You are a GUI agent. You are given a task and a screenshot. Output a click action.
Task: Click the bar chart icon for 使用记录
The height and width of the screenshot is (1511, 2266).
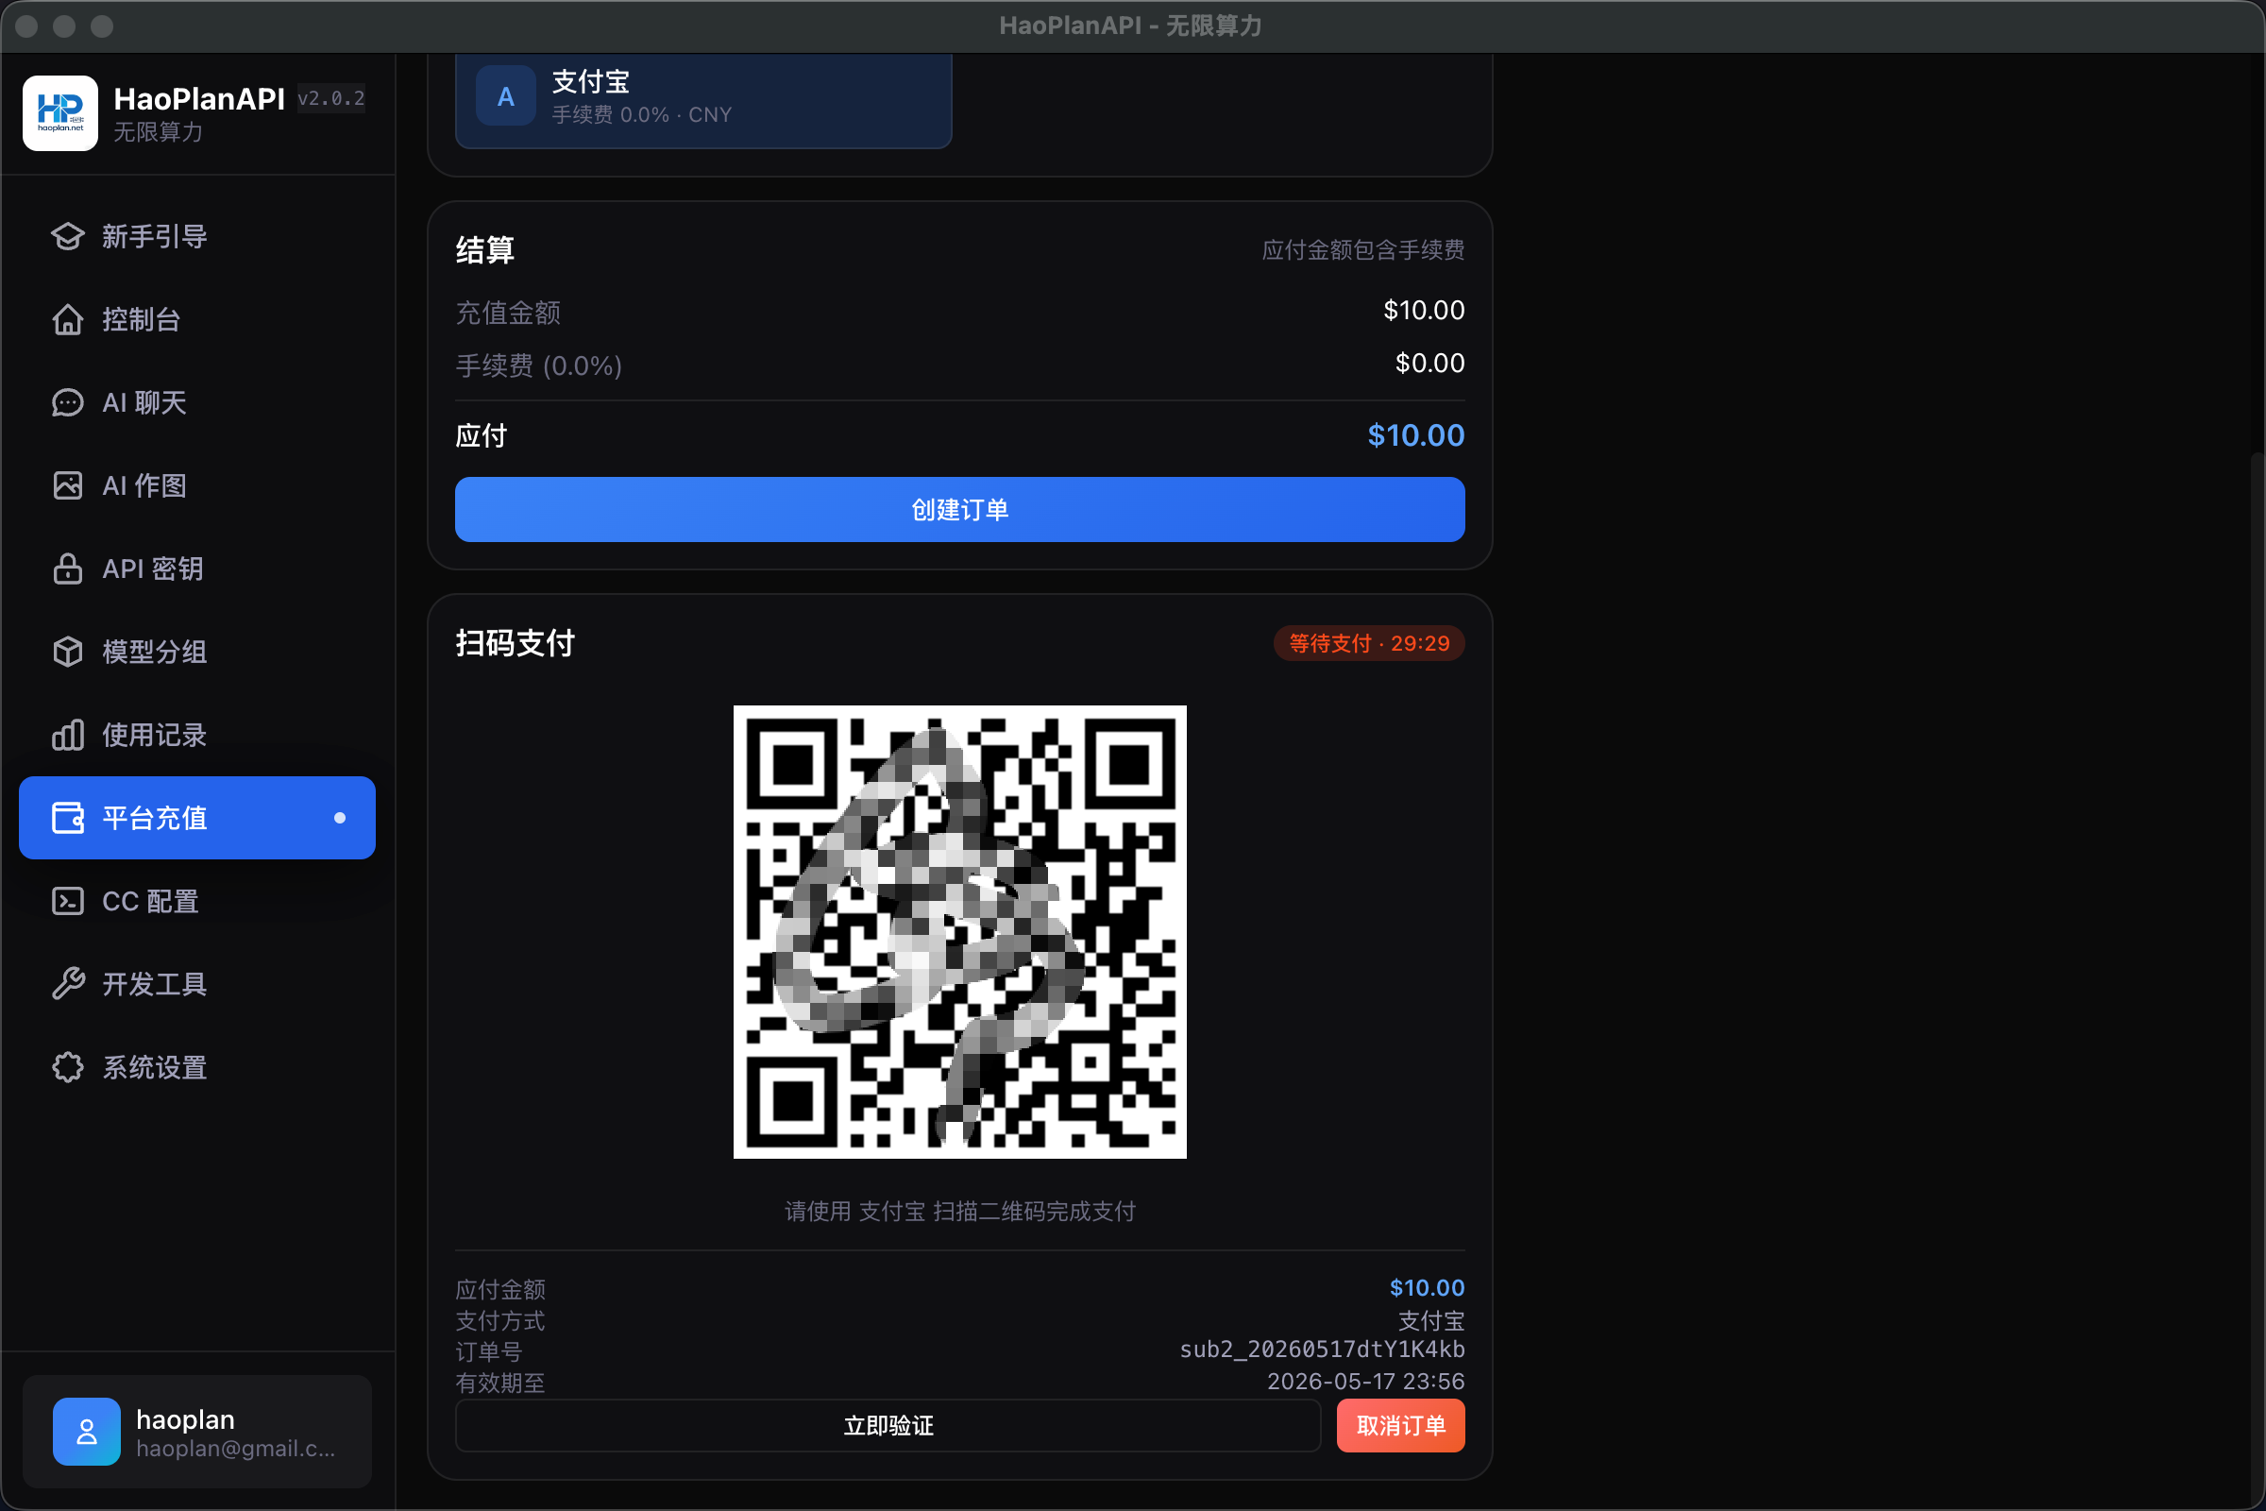[x=67, y=735]
